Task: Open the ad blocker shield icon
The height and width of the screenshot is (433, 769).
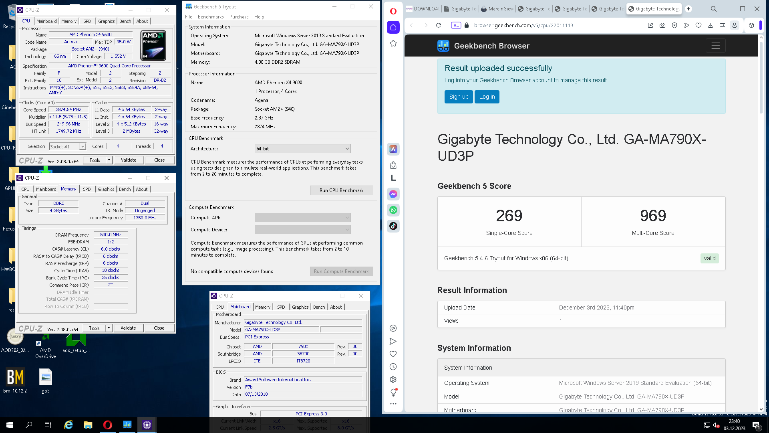Action: [x=674, y=25]
